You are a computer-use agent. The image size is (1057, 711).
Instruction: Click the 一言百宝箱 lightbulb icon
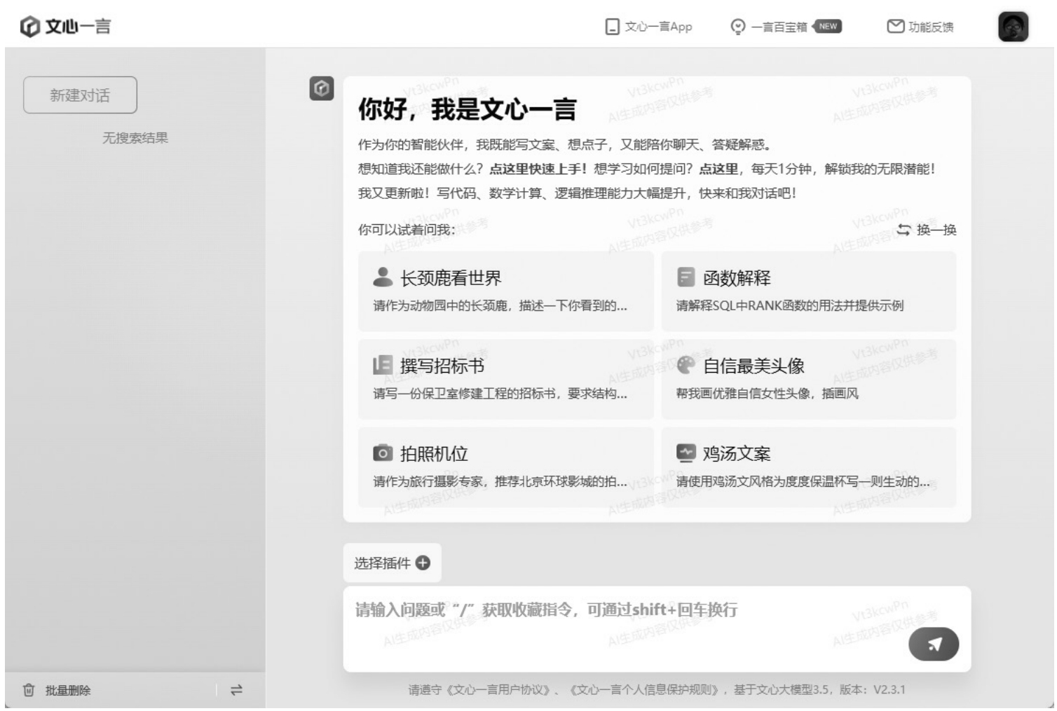[x=737, y=27]
